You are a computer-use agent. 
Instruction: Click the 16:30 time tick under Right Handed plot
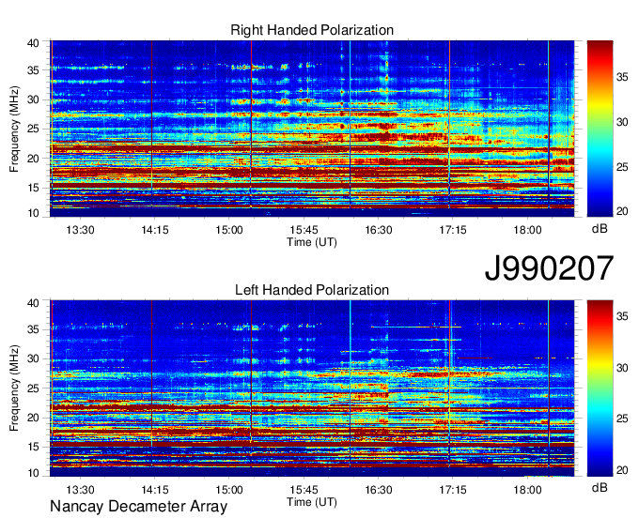[378, 230]
